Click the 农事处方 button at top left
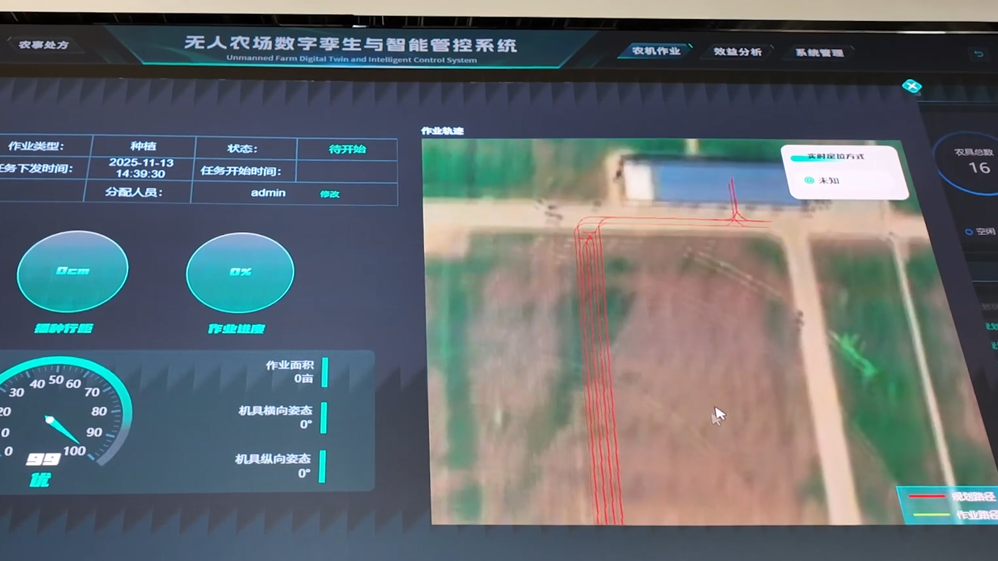Image resolution: width=998 pixels, height=561 pixels. coord(44,45)
